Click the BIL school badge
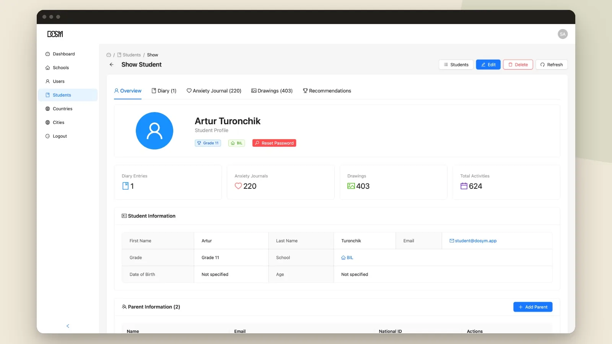Viewport: 612px width, 344px height. click(x=236, y=143)
